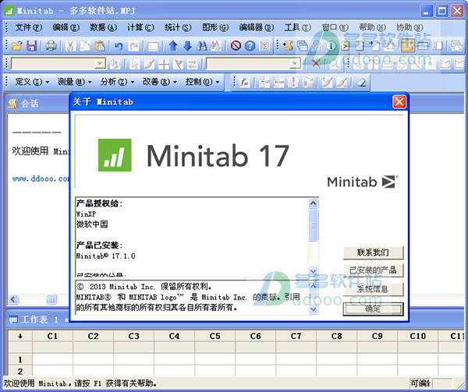Click the red X icon beside the second combo box
The image size is (468, 392).
pos(316,63)
